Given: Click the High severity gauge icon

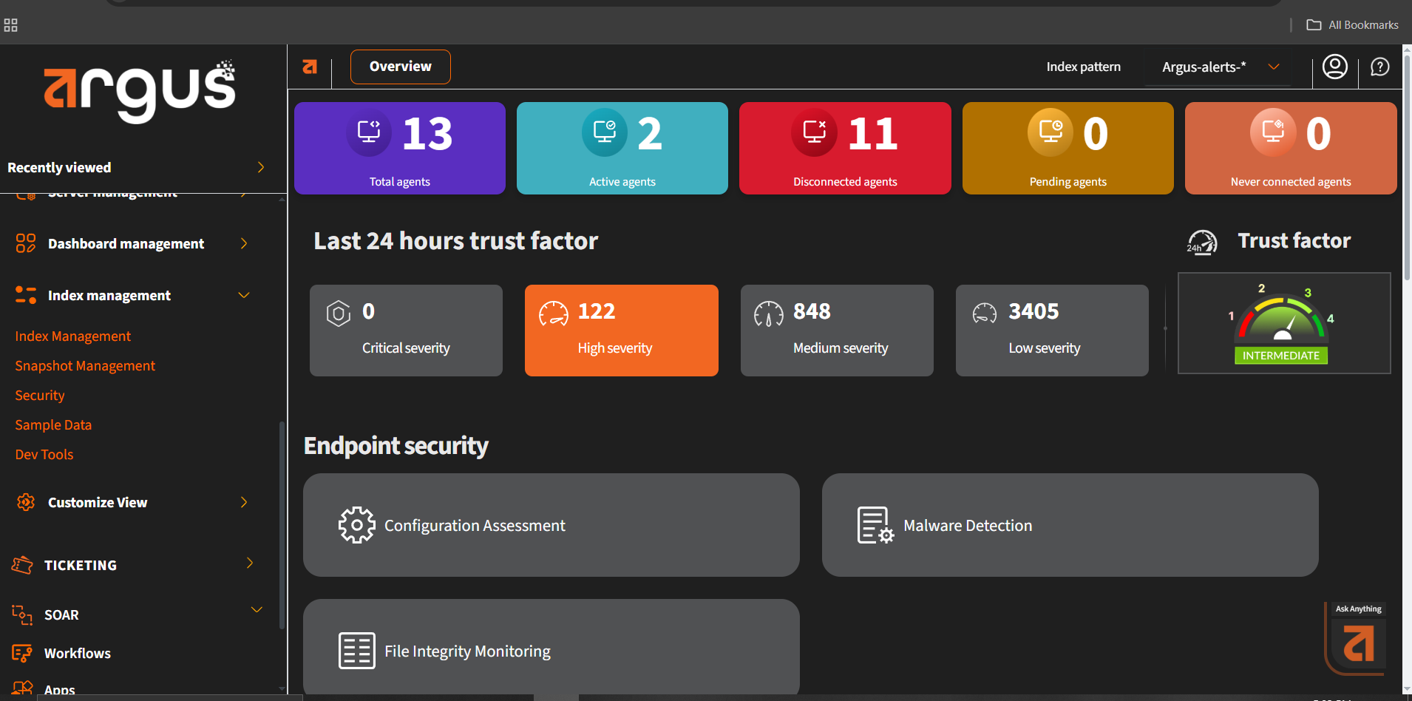Looking at the screenshot, I should pos(554,314).
